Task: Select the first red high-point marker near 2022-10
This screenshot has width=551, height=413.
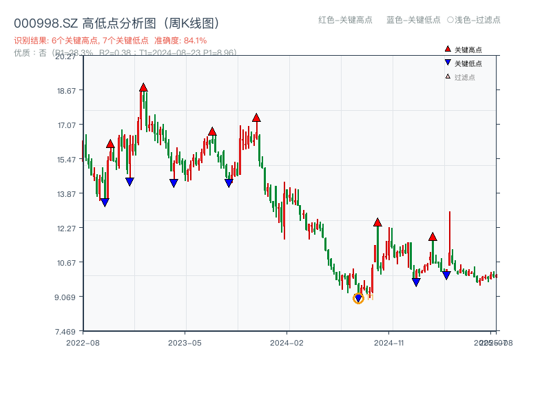Action: click(110, 144)
